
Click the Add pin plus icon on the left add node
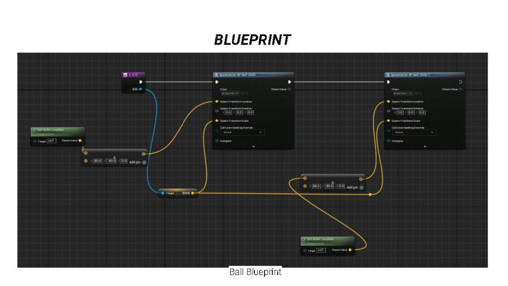pos(144,162)
